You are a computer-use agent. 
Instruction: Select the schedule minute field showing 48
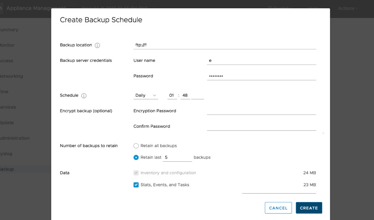click(185, 95)
